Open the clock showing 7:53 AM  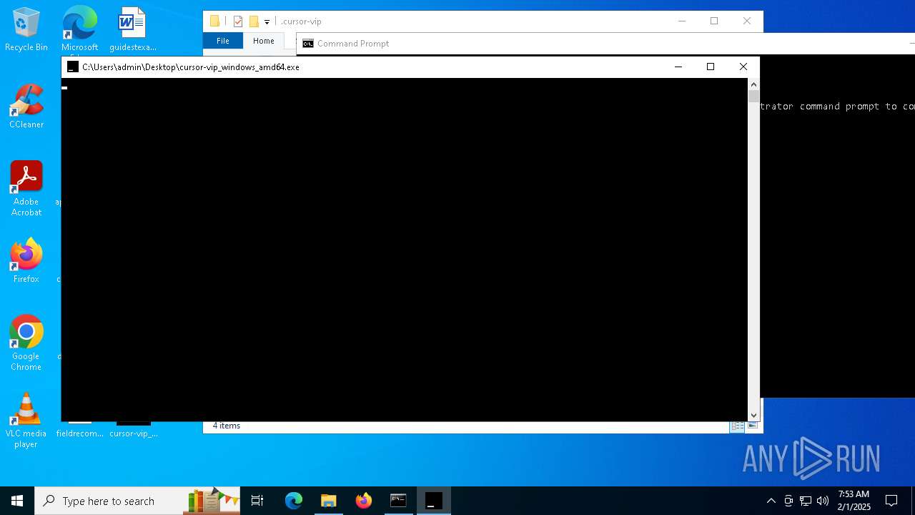coord(854,501)
